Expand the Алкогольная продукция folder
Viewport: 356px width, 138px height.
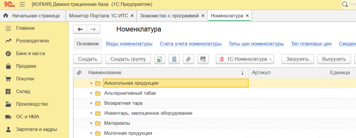pos(91,83)
